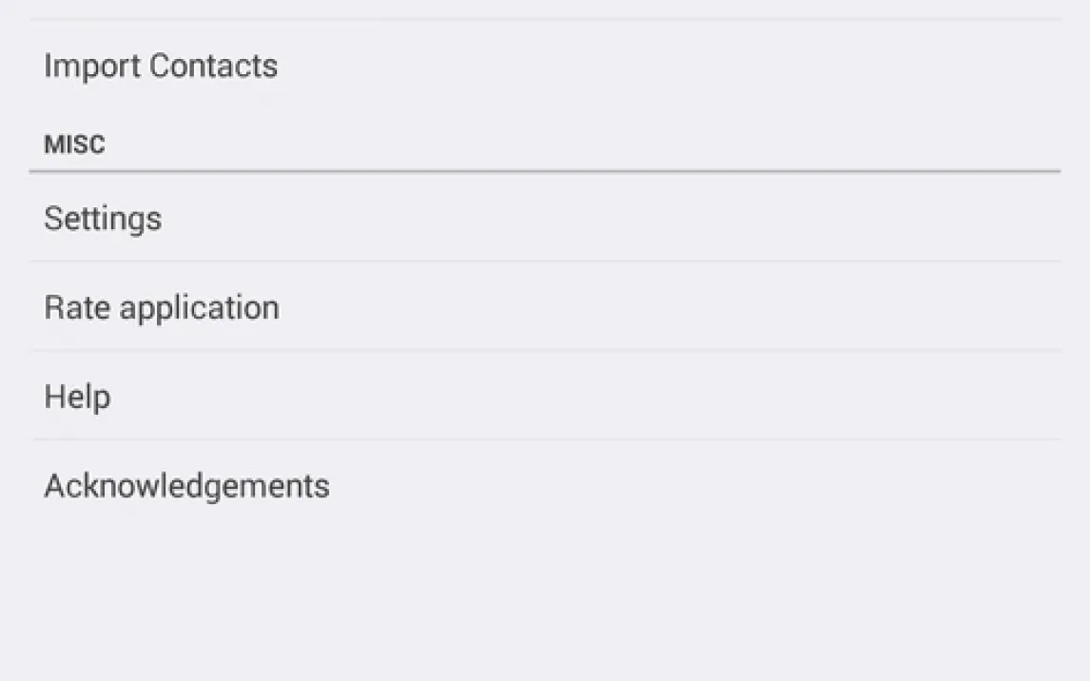1090x681 pixels.
Task: Click the MISC section header
Action: point(74,146)
